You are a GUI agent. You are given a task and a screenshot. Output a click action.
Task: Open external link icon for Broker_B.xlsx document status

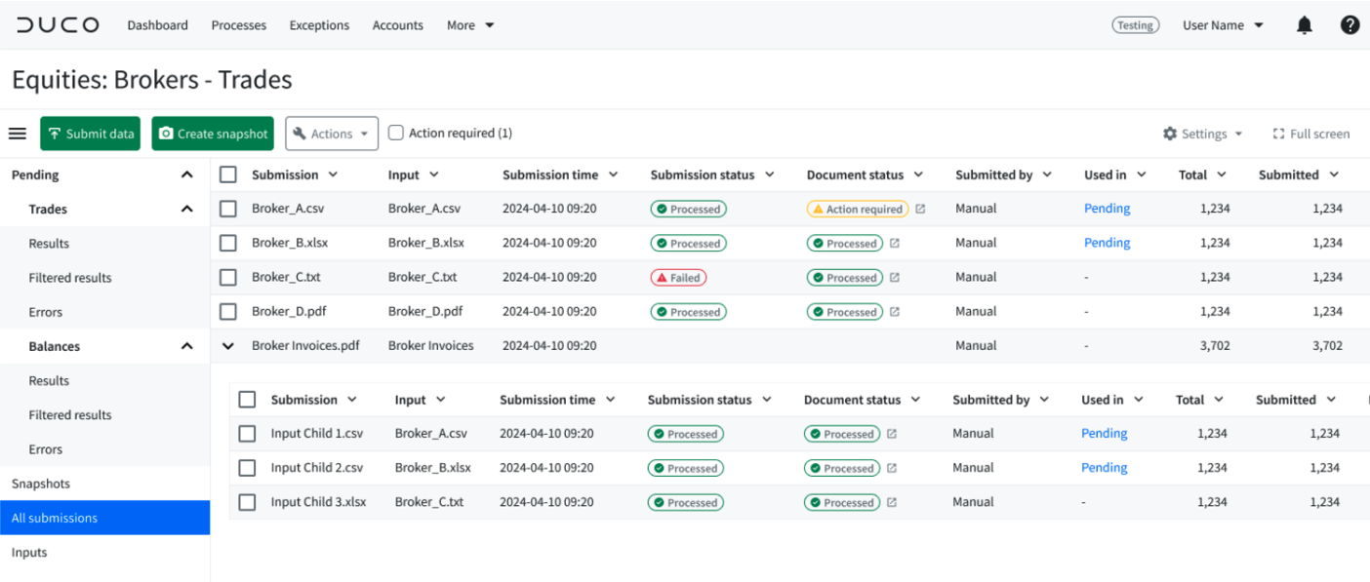[895, 243]
